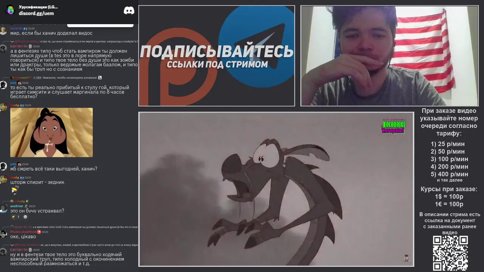Click the red badge next to Photon Undefined

(x=39, y=232)
